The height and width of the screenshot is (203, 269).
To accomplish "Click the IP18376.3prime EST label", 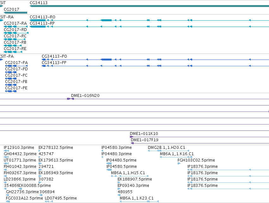I will 202,167.
